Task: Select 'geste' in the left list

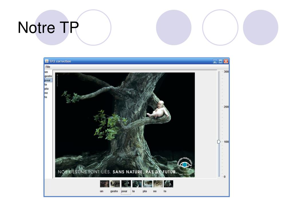Action: click(48, 76)
